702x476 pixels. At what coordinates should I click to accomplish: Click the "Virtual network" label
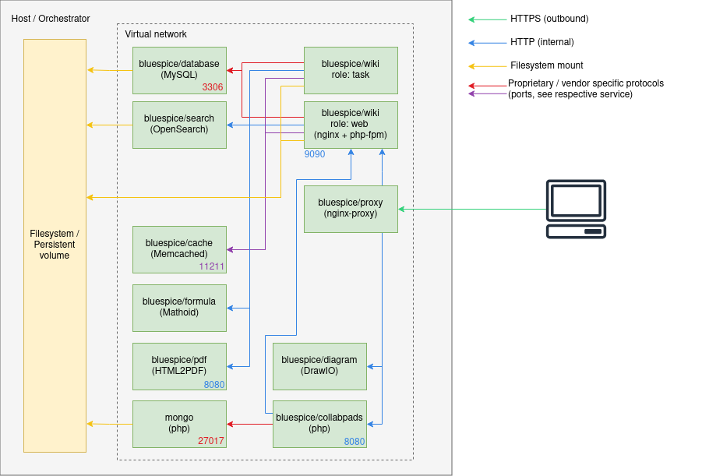point(156,34)
